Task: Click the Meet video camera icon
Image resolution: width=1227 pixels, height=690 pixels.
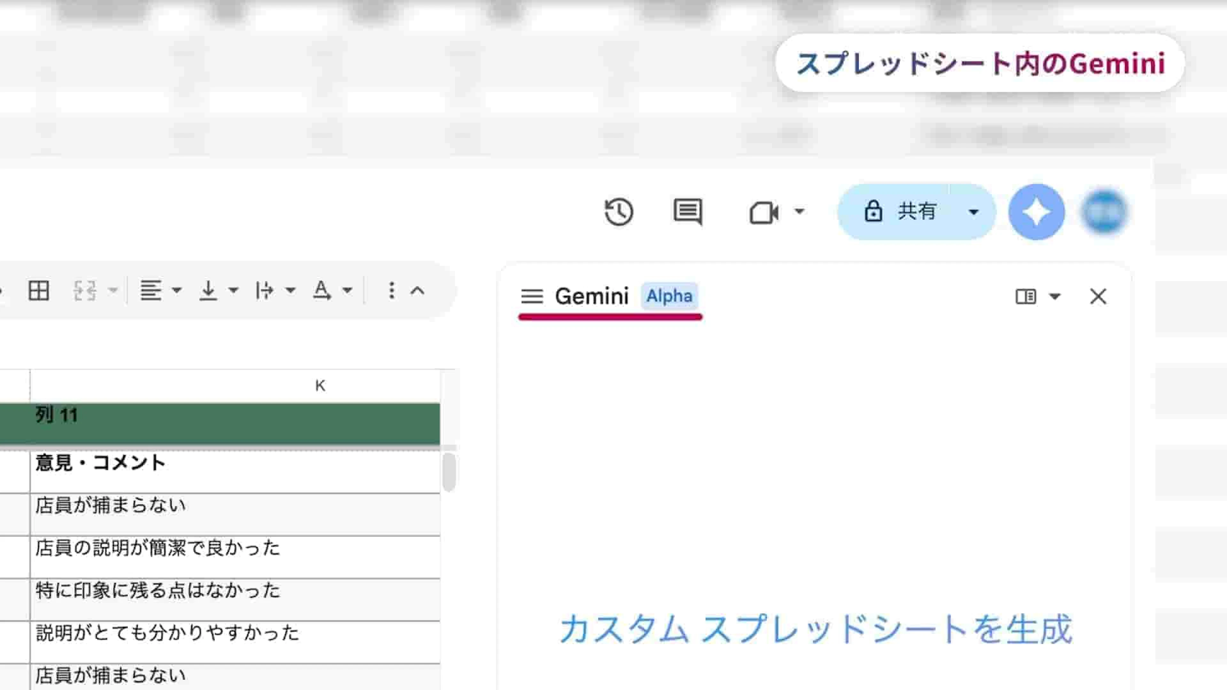Action: [764, 212]
